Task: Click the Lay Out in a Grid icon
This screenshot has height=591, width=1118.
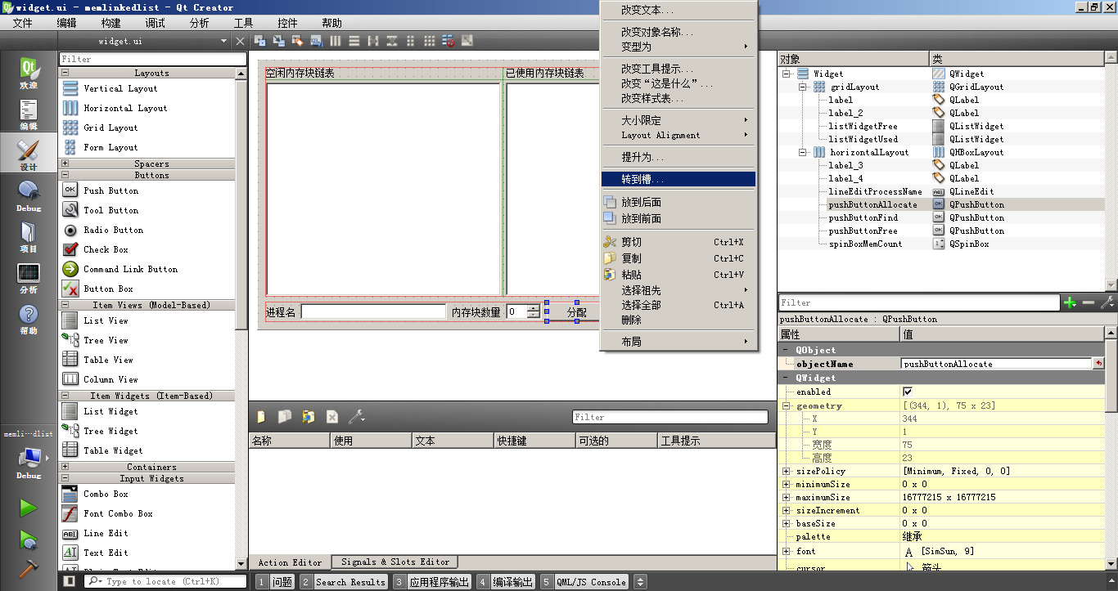Action: (431, 41)
